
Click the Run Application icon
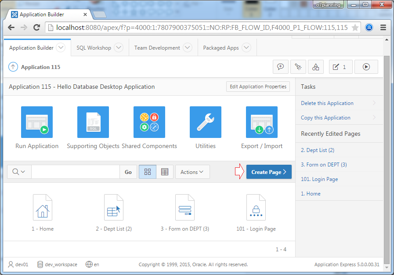(37, 122)
